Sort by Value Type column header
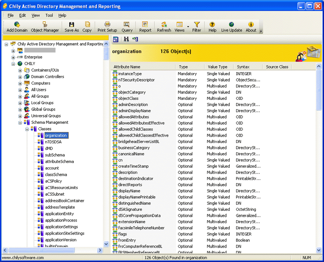 [x=219, y=67]
